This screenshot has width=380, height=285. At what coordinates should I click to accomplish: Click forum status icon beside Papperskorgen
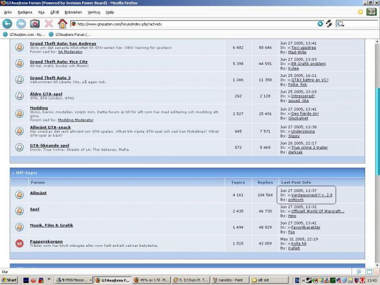(19, 243)
